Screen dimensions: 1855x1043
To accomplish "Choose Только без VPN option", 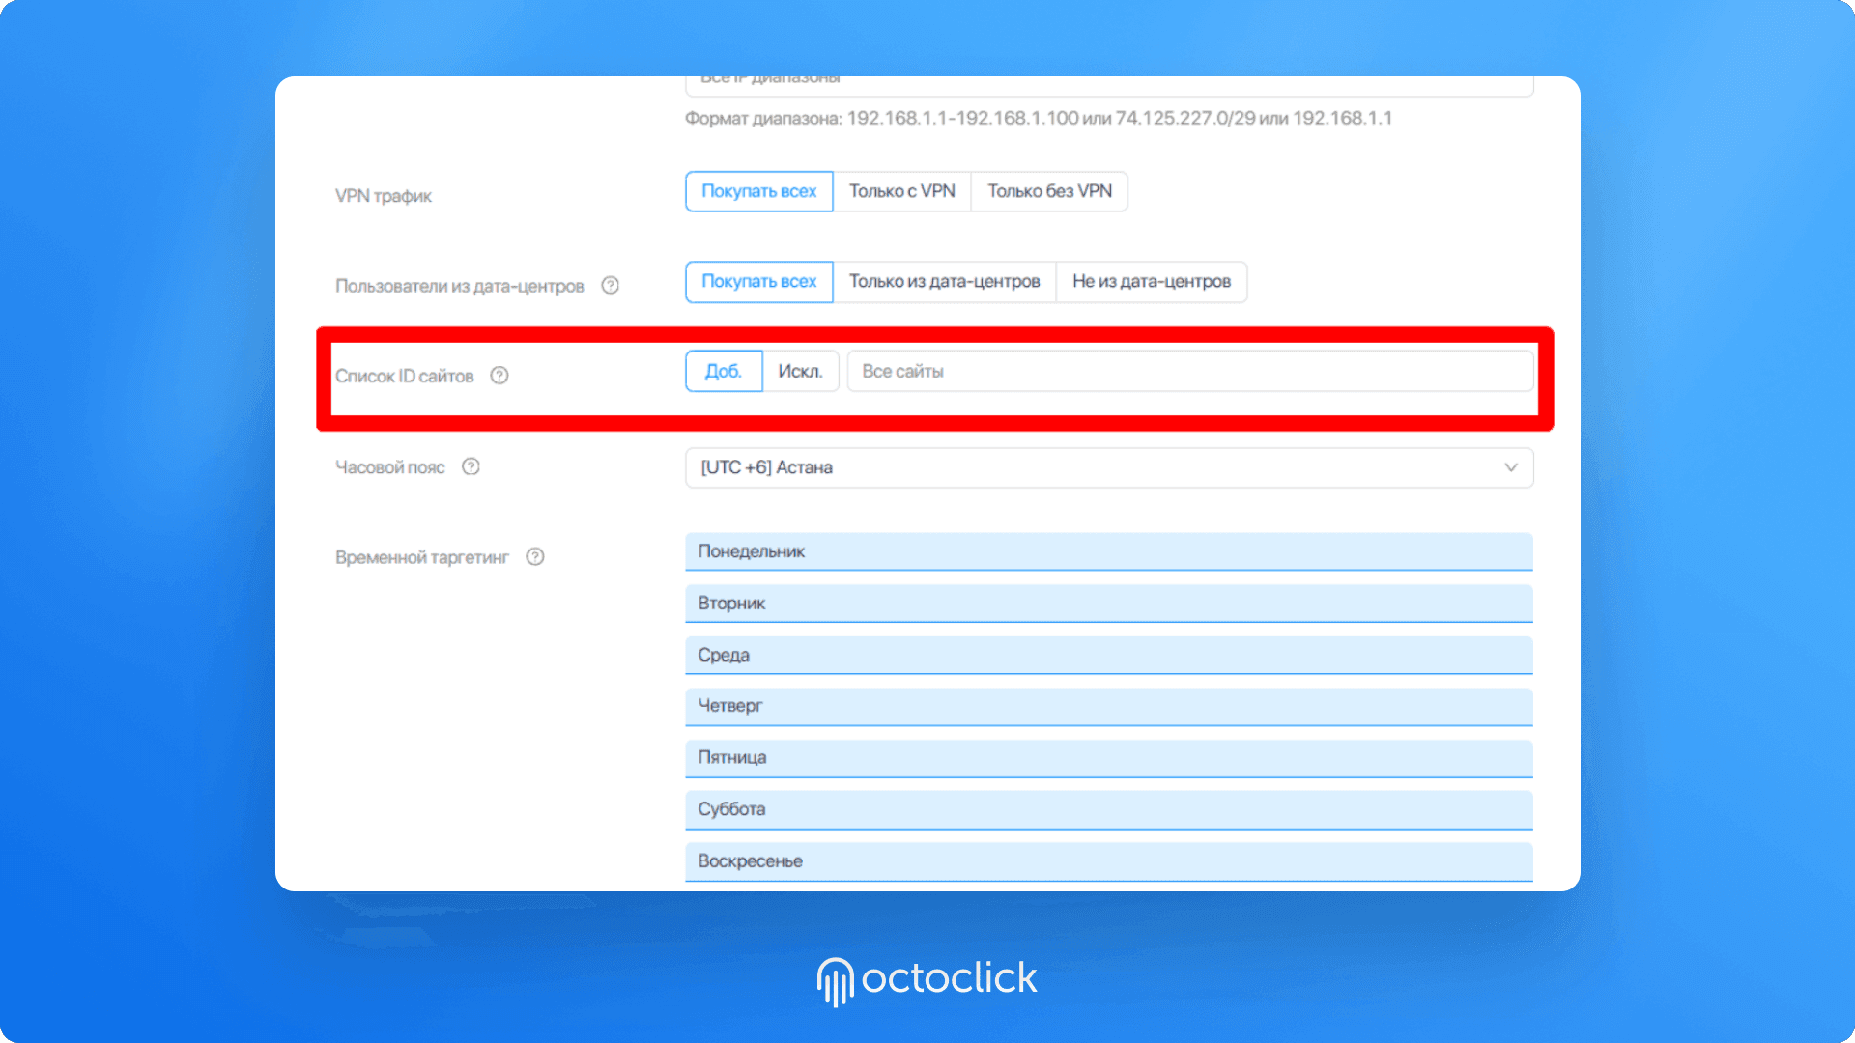I will click(x=1049, y=191).
